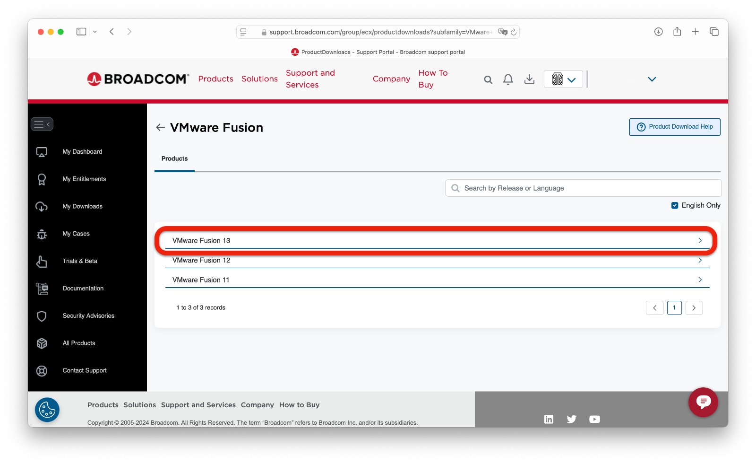
Task: Open cookie settings icon
Action: (x=47, y=410)
